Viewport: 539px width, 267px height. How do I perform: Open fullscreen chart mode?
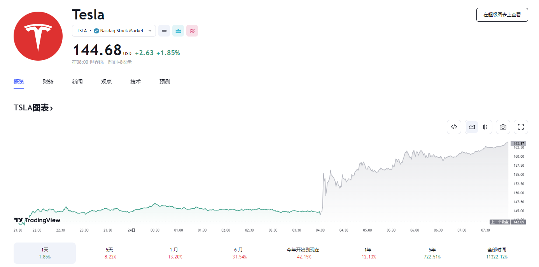click(521, 127)
